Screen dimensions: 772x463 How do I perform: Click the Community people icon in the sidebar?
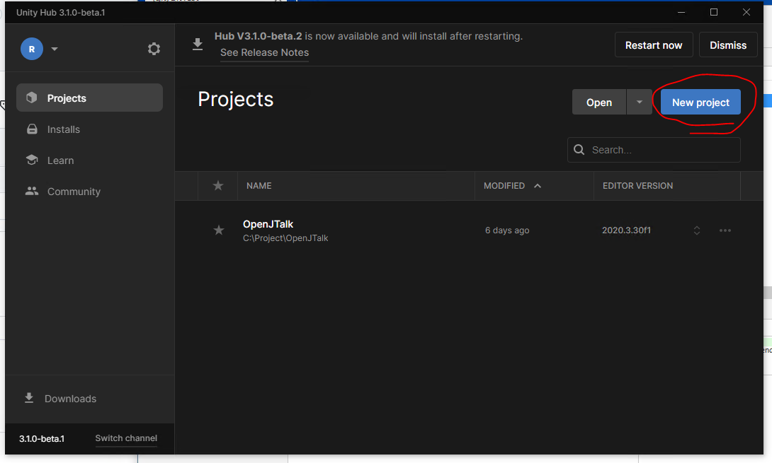32,192
